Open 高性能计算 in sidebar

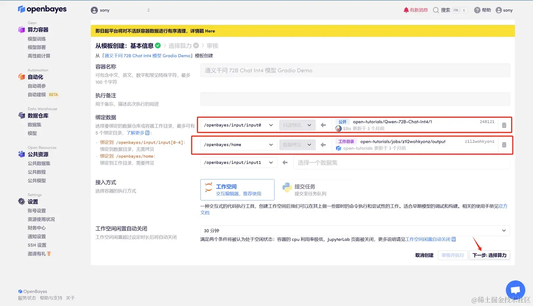[x=39, y=56]
